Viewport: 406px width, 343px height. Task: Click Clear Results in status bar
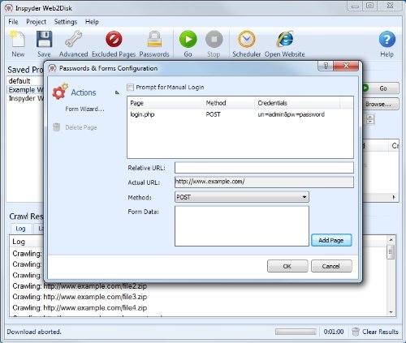coord(380,332)
